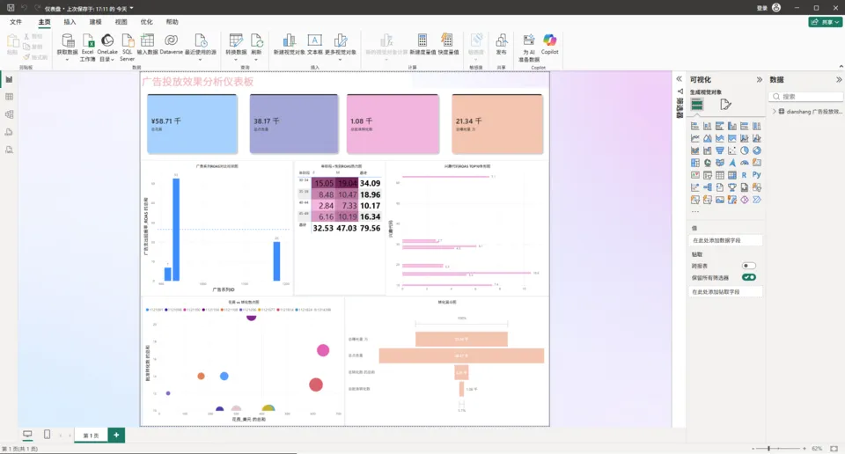Open the 文件 menu
Image resolution: width=845 pixels, height=454 pixels.
16,22
